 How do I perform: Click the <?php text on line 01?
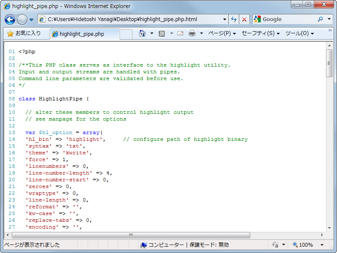[27, 51]
